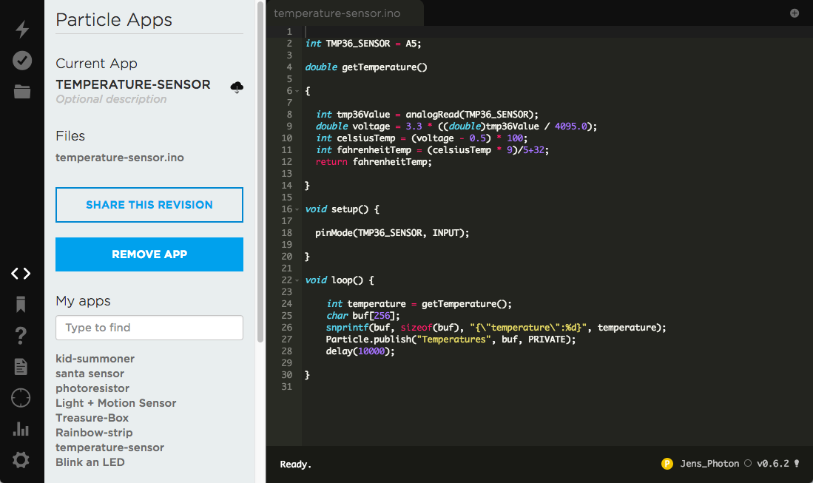Flash code using the lightning bolt icon
813x483 pixels.
(x=21, y=30)
